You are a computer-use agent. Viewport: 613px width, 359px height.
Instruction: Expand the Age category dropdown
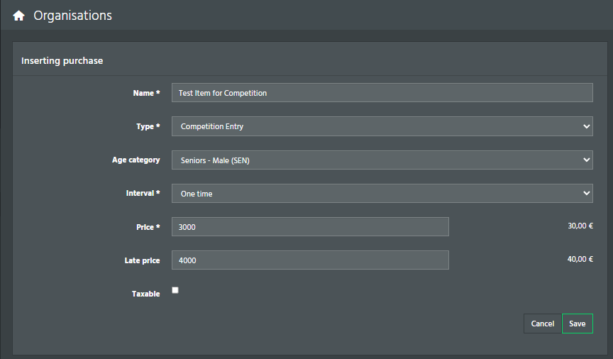[x=382, y=160]
